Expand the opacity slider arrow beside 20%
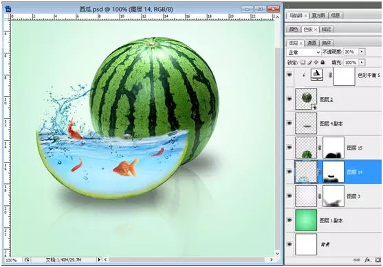Screen dimensions: 383x267 coord(362,52)
